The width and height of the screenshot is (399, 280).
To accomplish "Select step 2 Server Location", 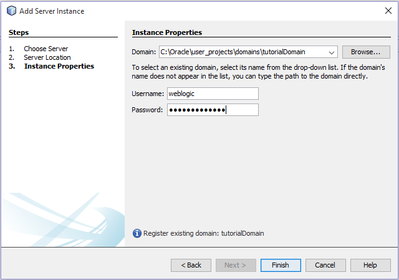I will tap(47, 57).
